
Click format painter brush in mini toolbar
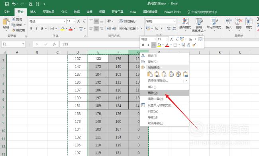pos(194,45)
